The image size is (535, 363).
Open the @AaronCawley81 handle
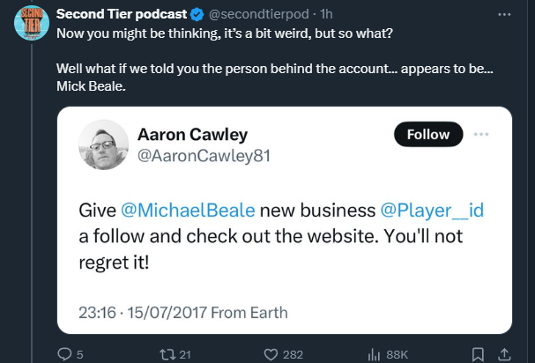(x=204, y=156)
